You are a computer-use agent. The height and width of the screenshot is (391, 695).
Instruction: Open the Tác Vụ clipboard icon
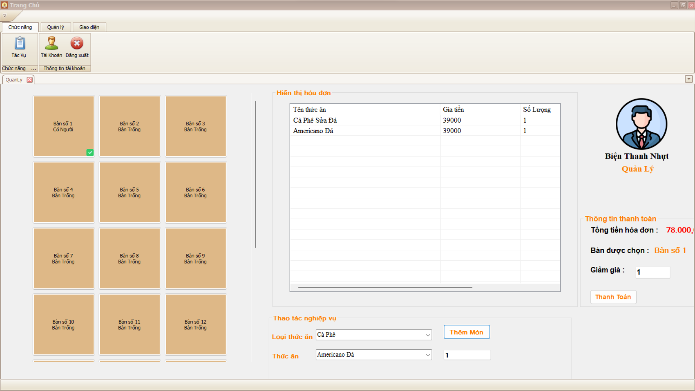click(20, 43)
